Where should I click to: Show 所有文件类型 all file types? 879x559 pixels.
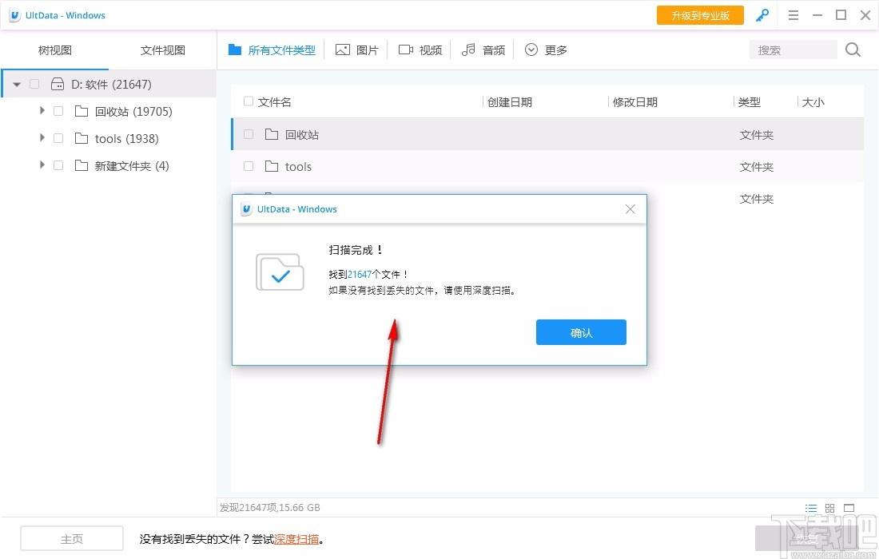coord(272,50)
